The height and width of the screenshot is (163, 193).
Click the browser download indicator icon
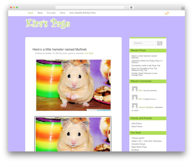tap(131, 8)
